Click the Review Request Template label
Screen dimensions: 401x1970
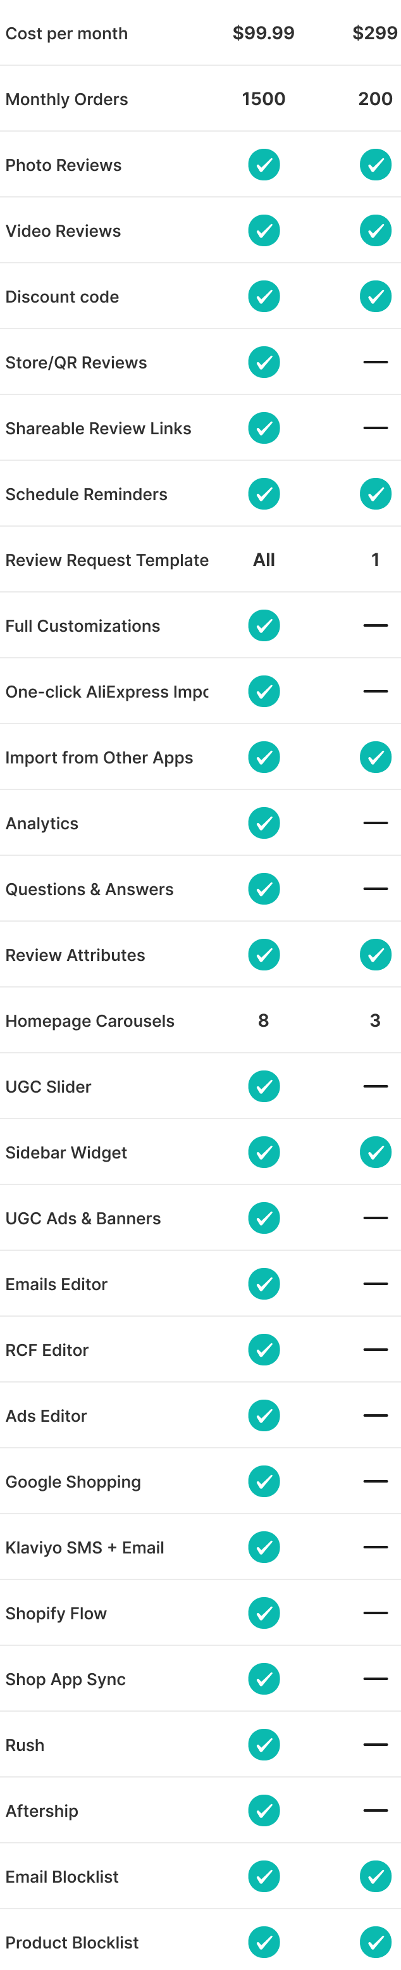pyautogui.click(x=107, y=560)
